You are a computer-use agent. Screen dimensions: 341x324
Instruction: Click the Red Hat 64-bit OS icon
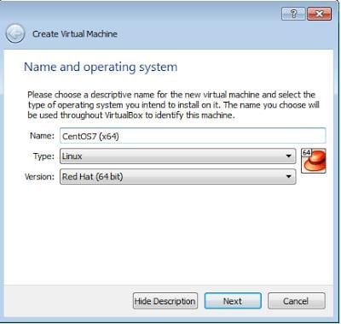314,161
